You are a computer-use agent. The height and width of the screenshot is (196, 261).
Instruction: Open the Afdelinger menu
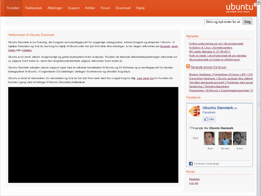pyautogui.click(x=55, y=8)
